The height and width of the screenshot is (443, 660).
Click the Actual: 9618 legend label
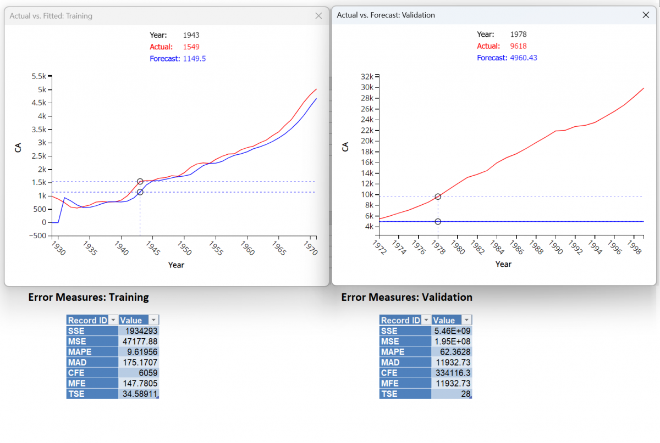502,46
